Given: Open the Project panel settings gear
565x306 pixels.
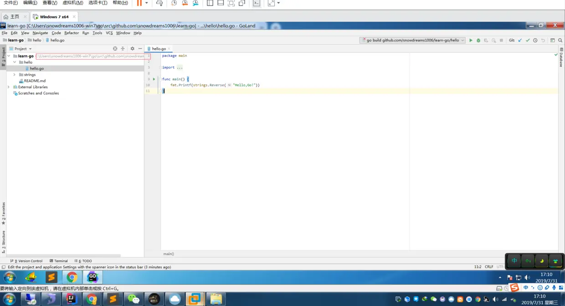Looking at the screenshot, I should 132,48.
